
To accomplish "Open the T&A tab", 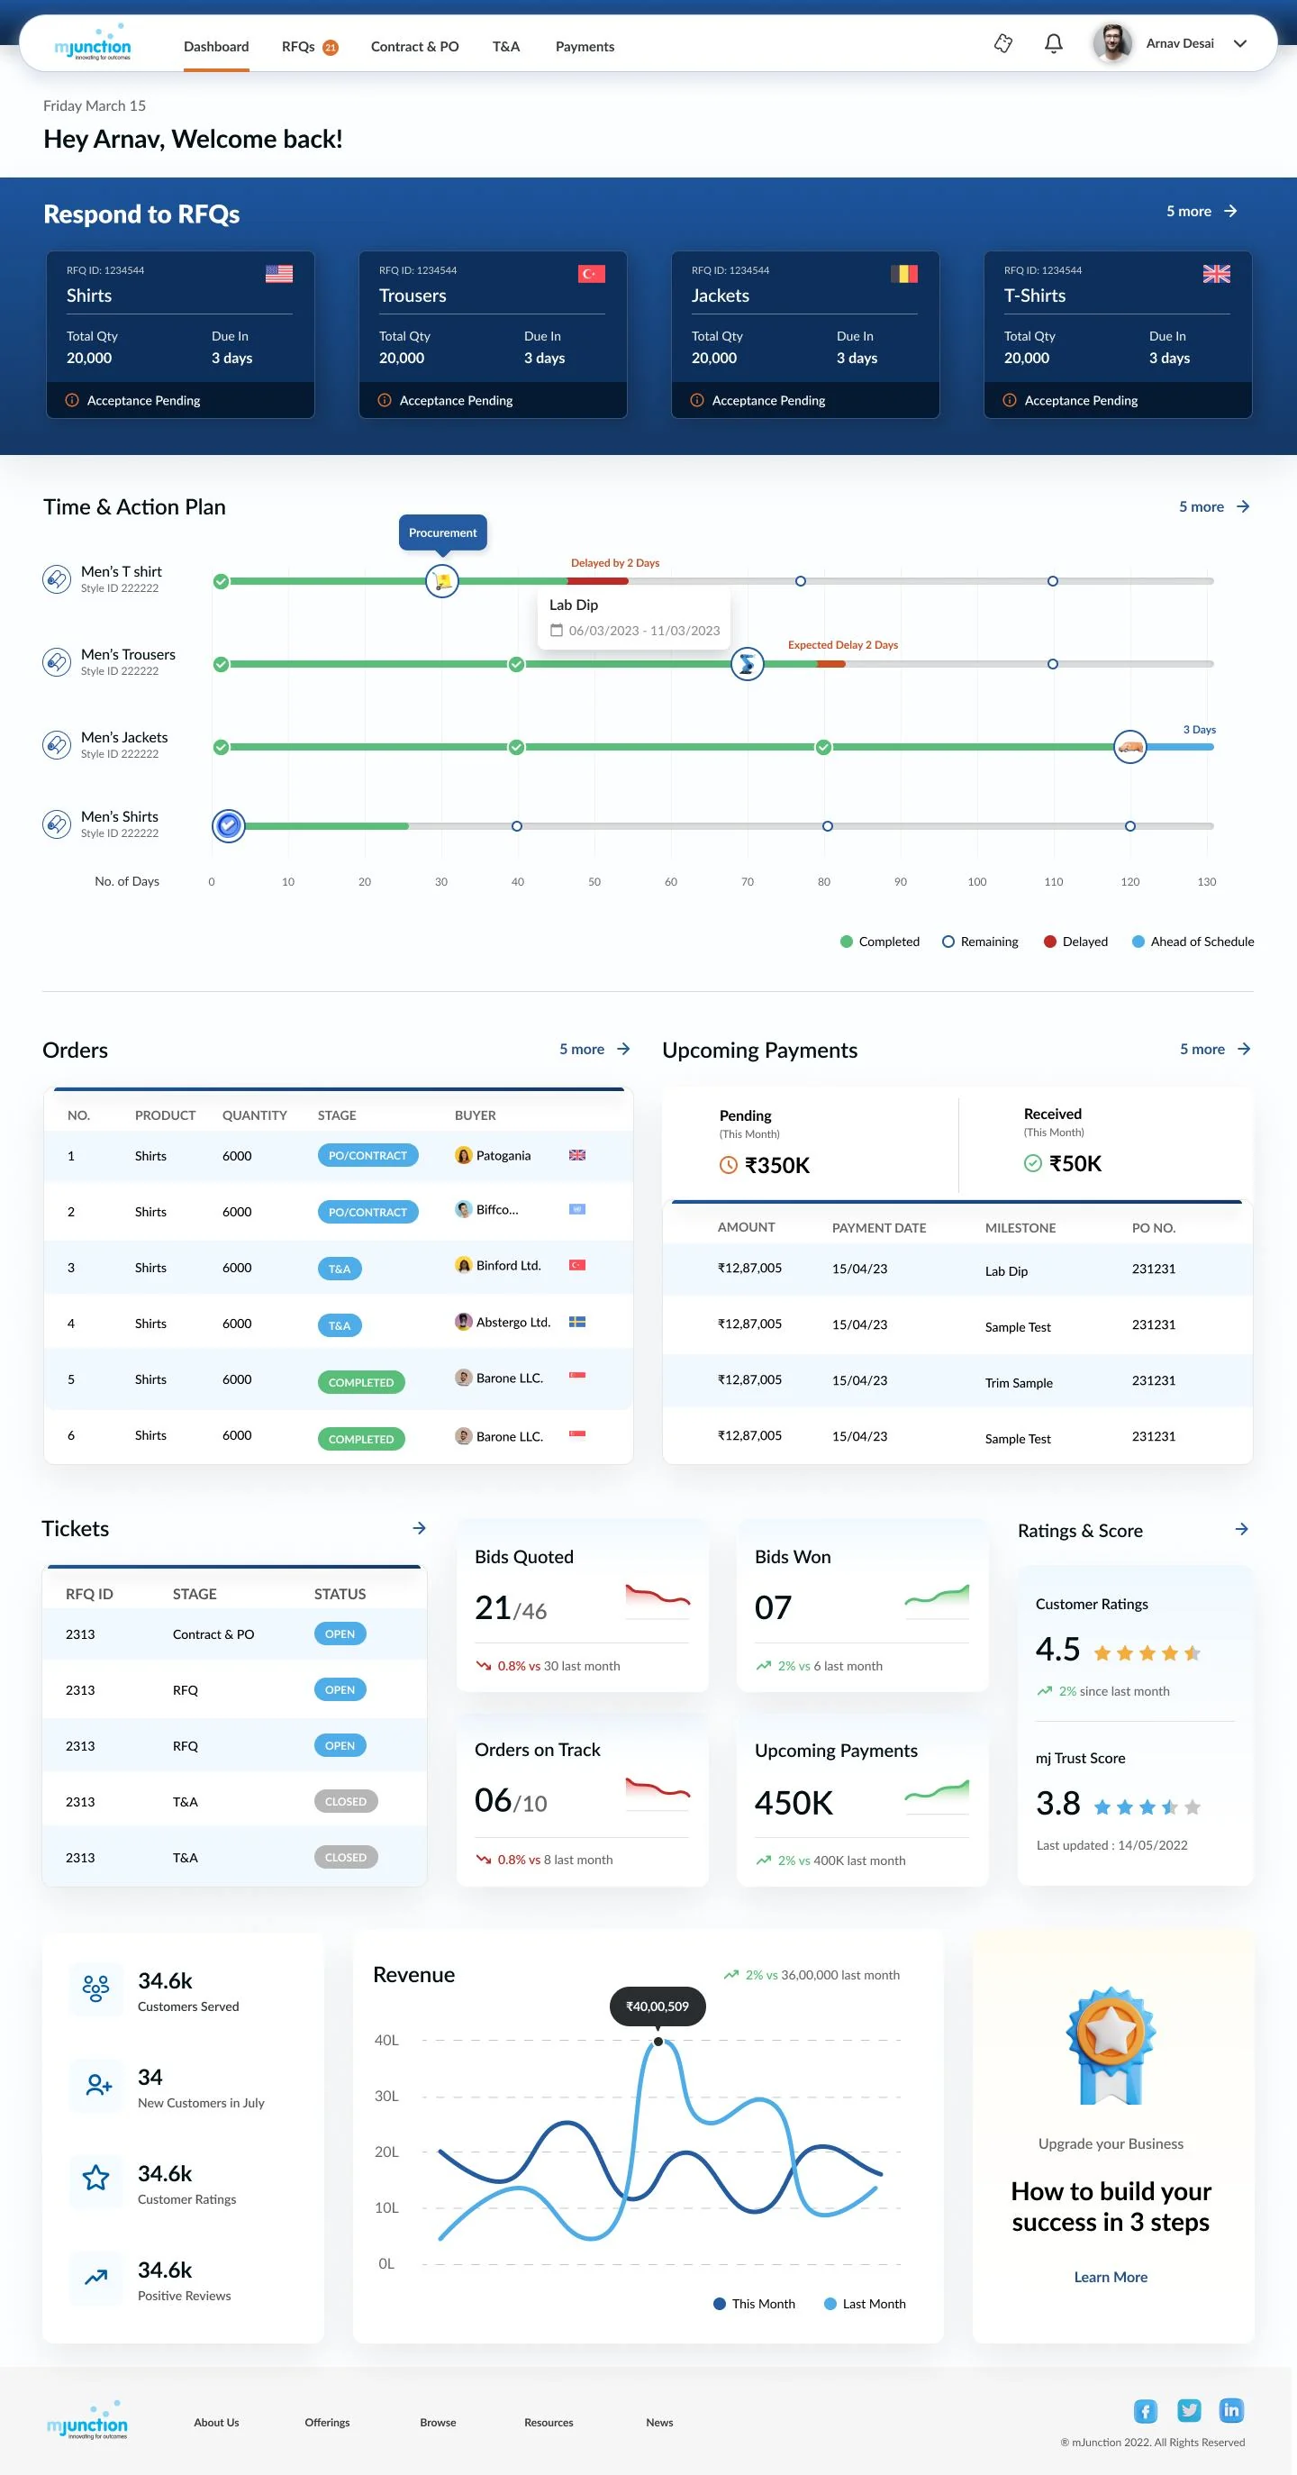I will click(x=506, y=46).
